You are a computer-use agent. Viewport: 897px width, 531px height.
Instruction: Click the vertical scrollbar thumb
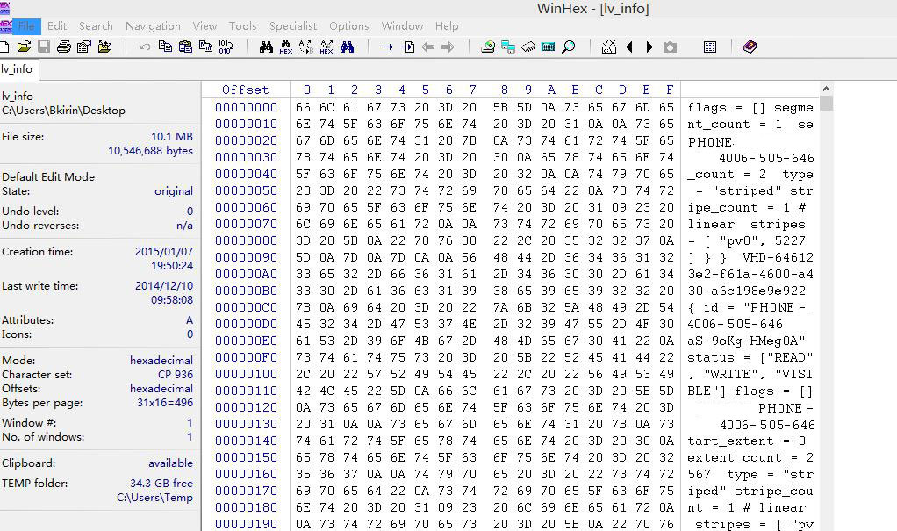tap(826, 104)
